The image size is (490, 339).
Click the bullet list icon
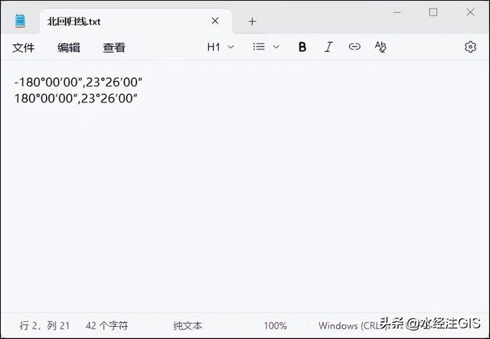tap(259, 47)
